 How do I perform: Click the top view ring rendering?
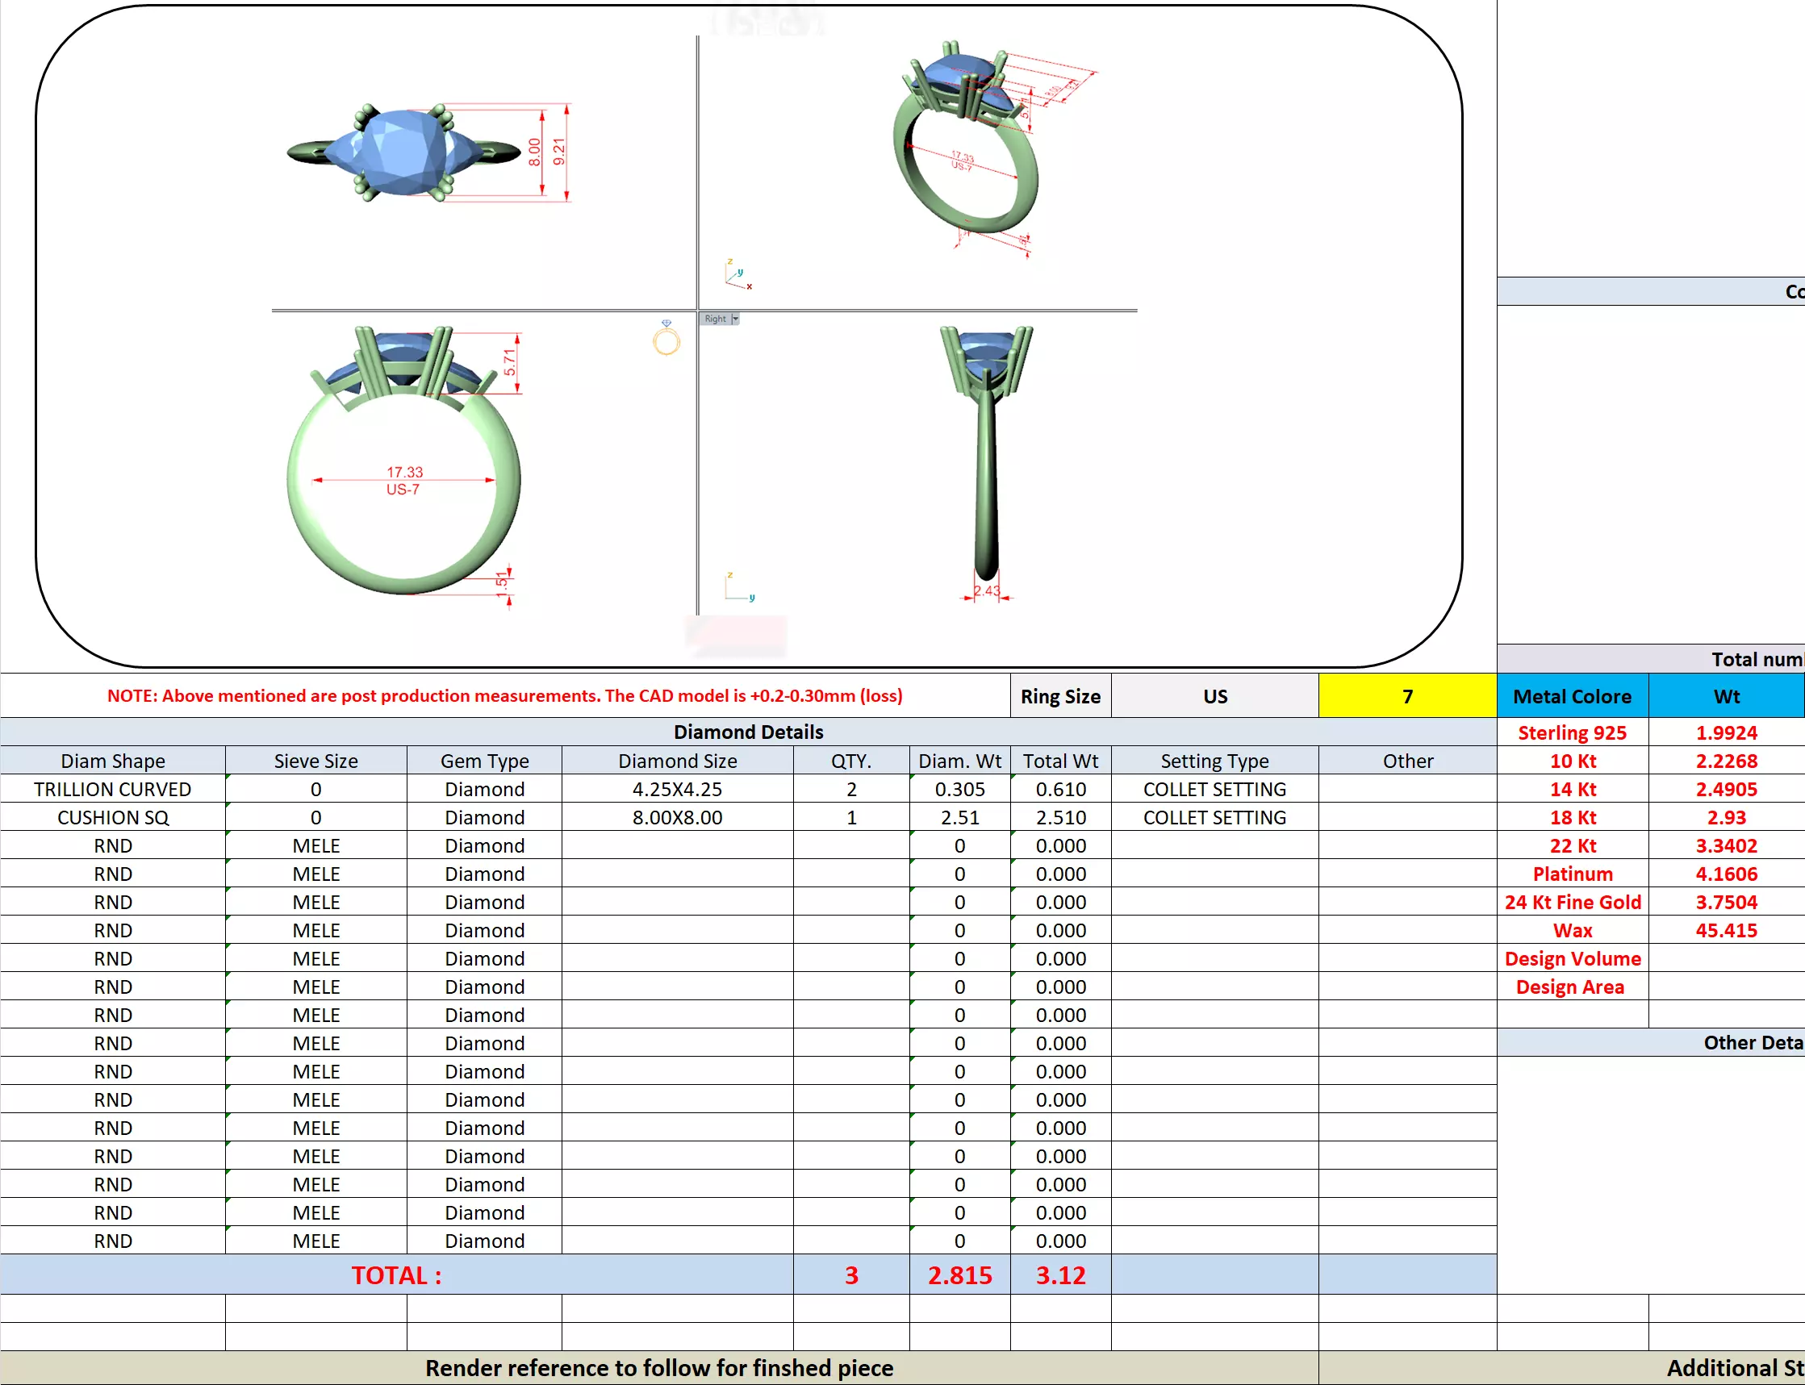pyautogui.click(x=404, y=152)
